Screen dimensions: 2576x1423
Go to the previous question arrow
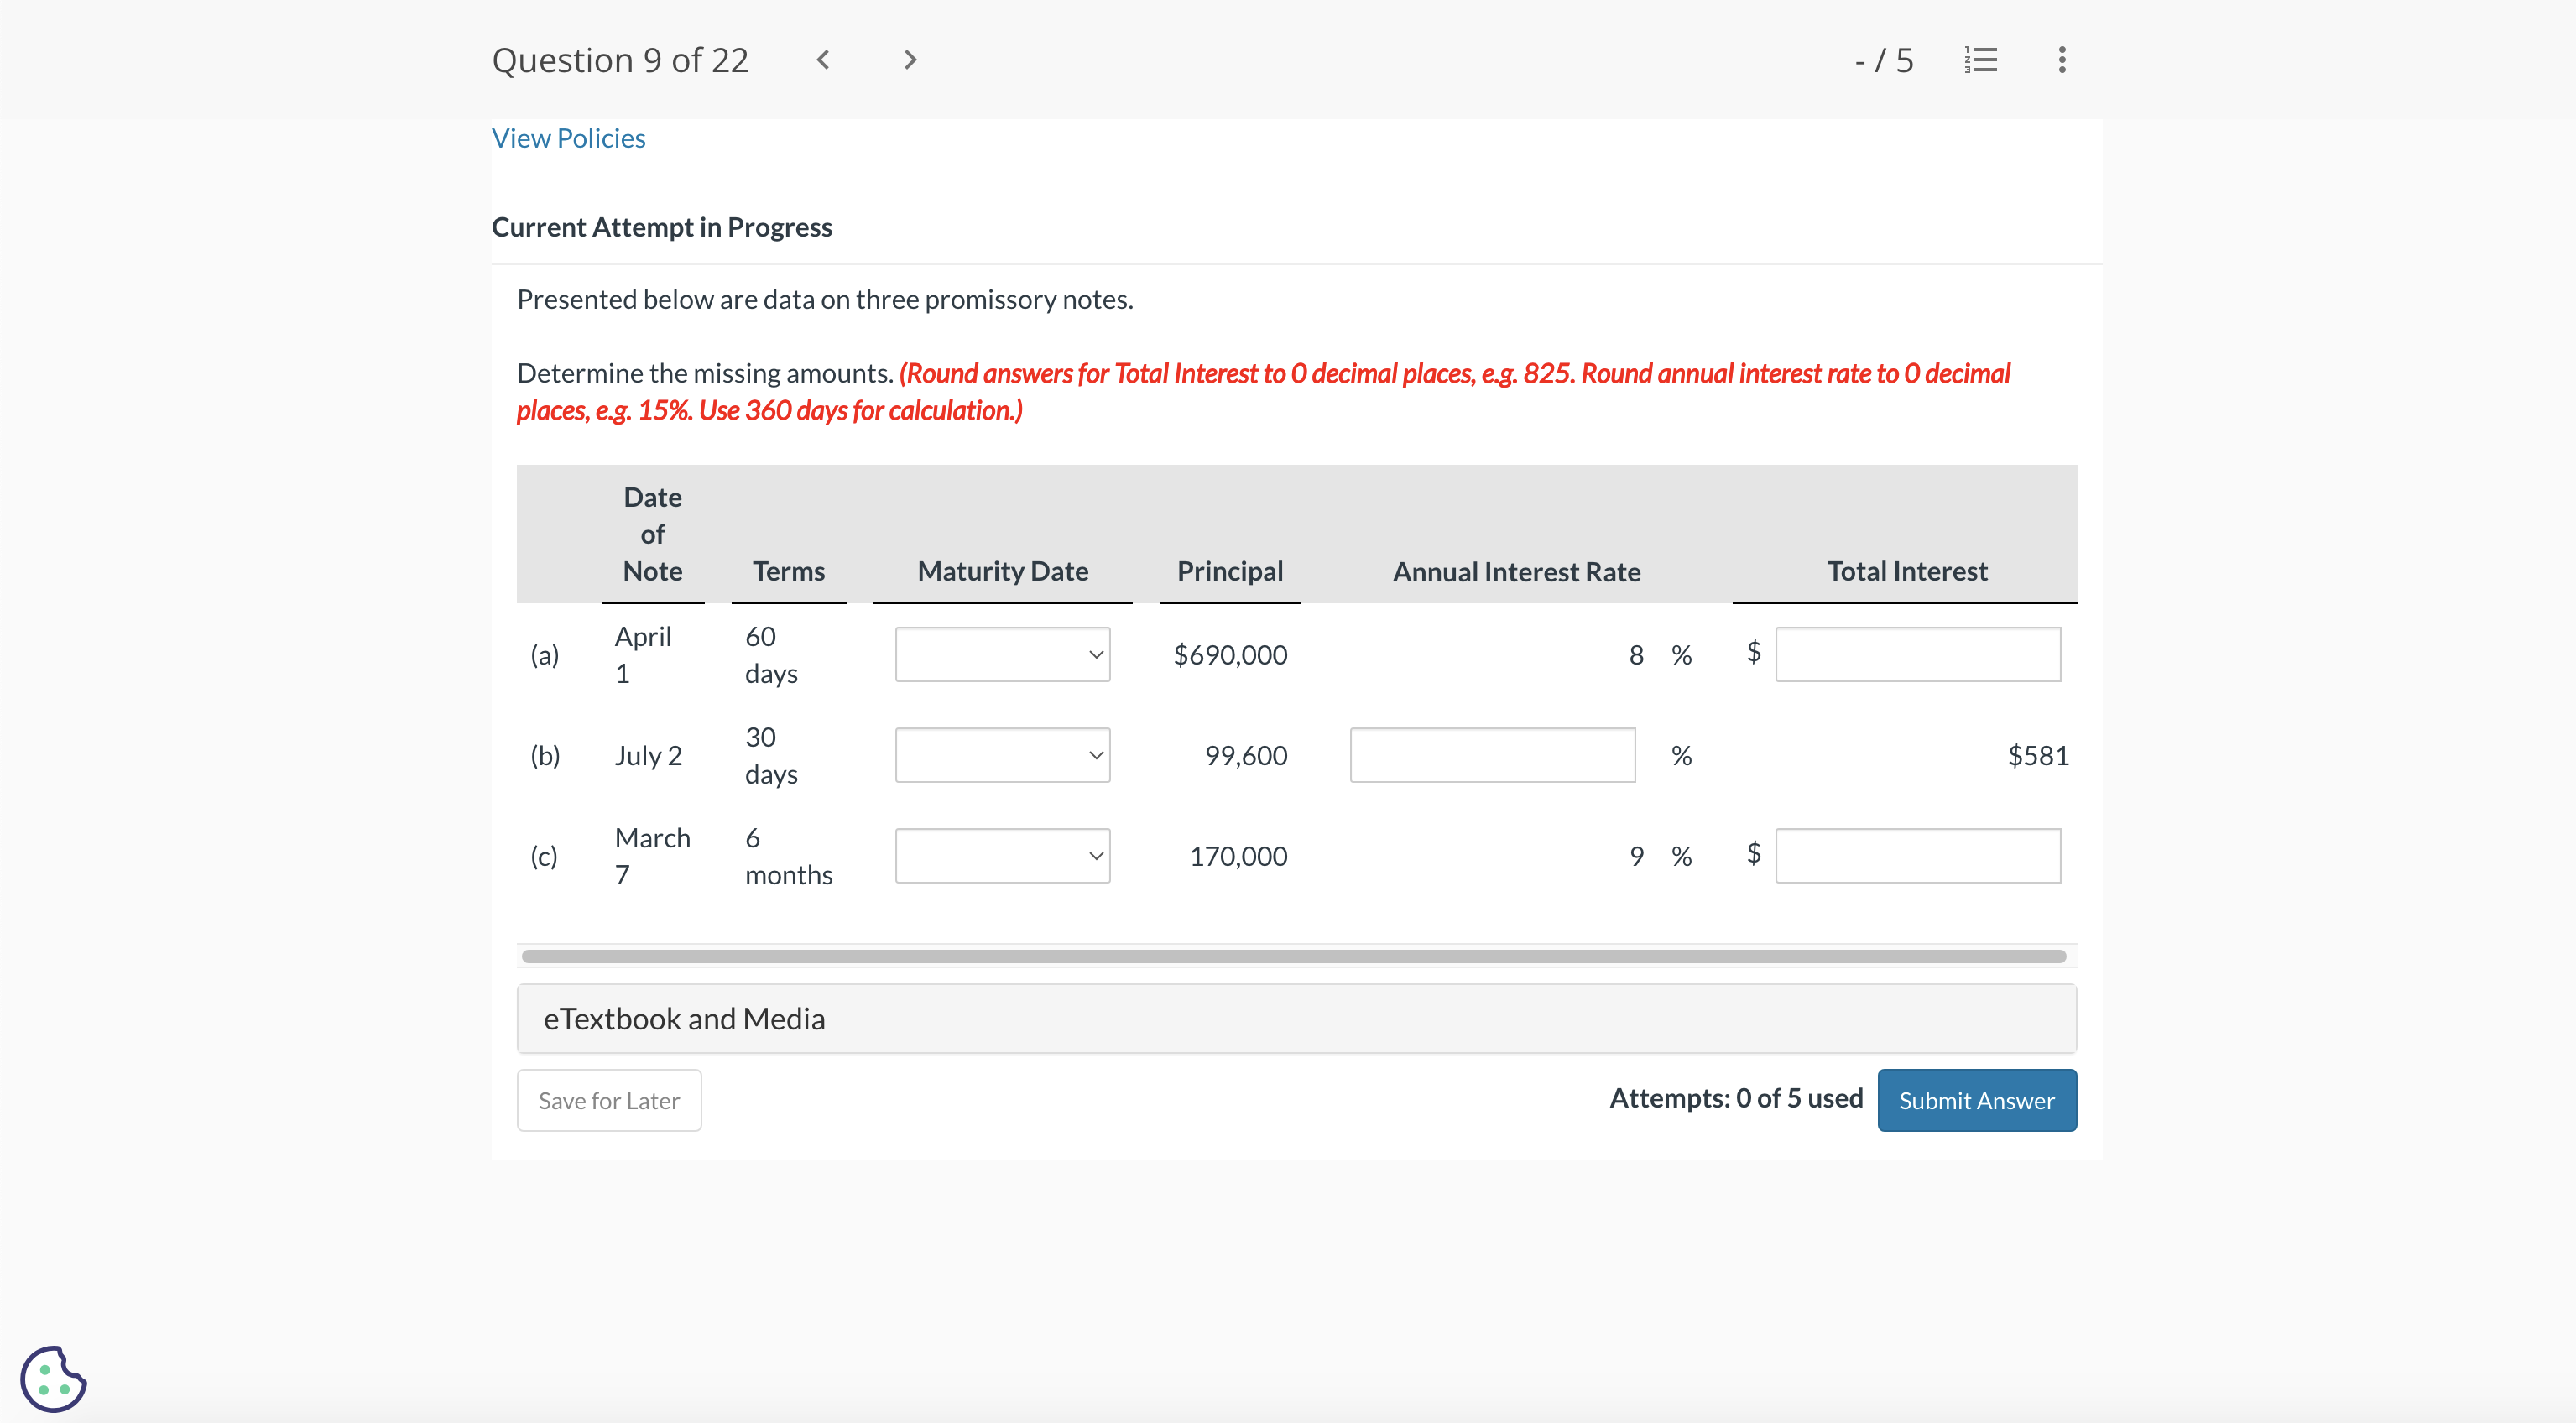[x=822, y=60]
